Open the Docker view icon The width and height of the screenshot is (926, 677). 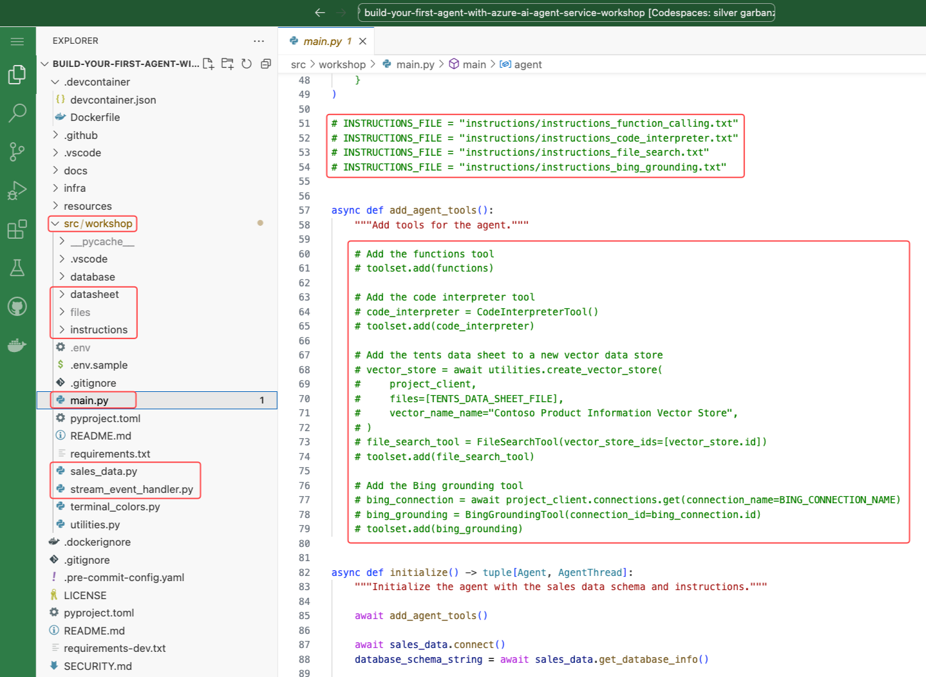17,345
